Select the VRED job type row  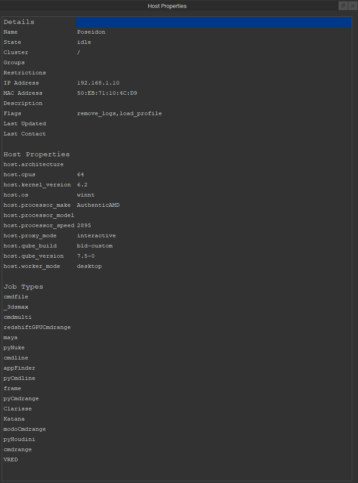point(11,460)
